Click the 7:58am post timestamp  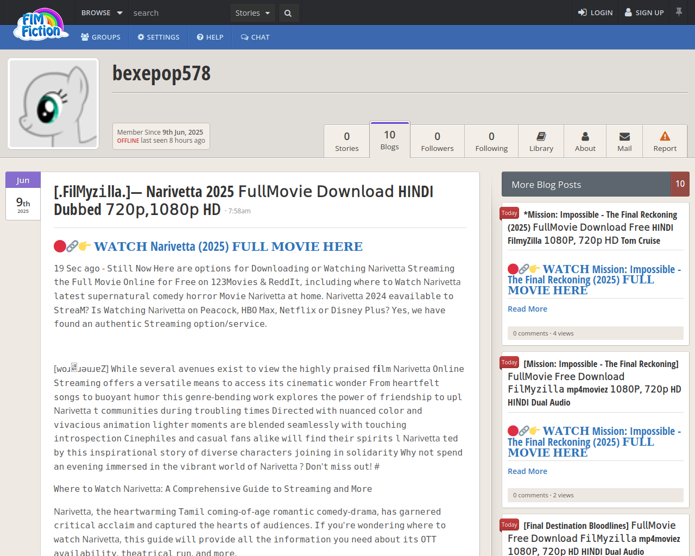click(239, 211)
